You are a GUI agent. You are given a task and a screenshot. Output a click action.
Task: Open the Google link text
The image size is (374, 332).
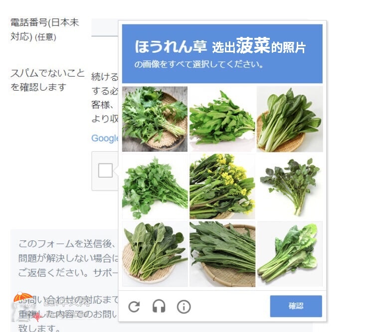pyautogui.click(x=105, y=138)
